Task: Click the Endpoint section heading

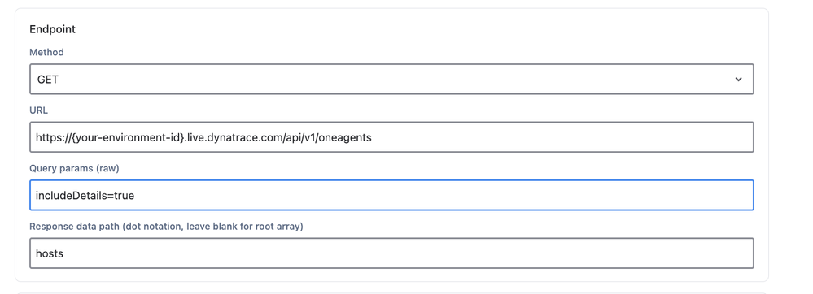Action: tap(52, 29)
